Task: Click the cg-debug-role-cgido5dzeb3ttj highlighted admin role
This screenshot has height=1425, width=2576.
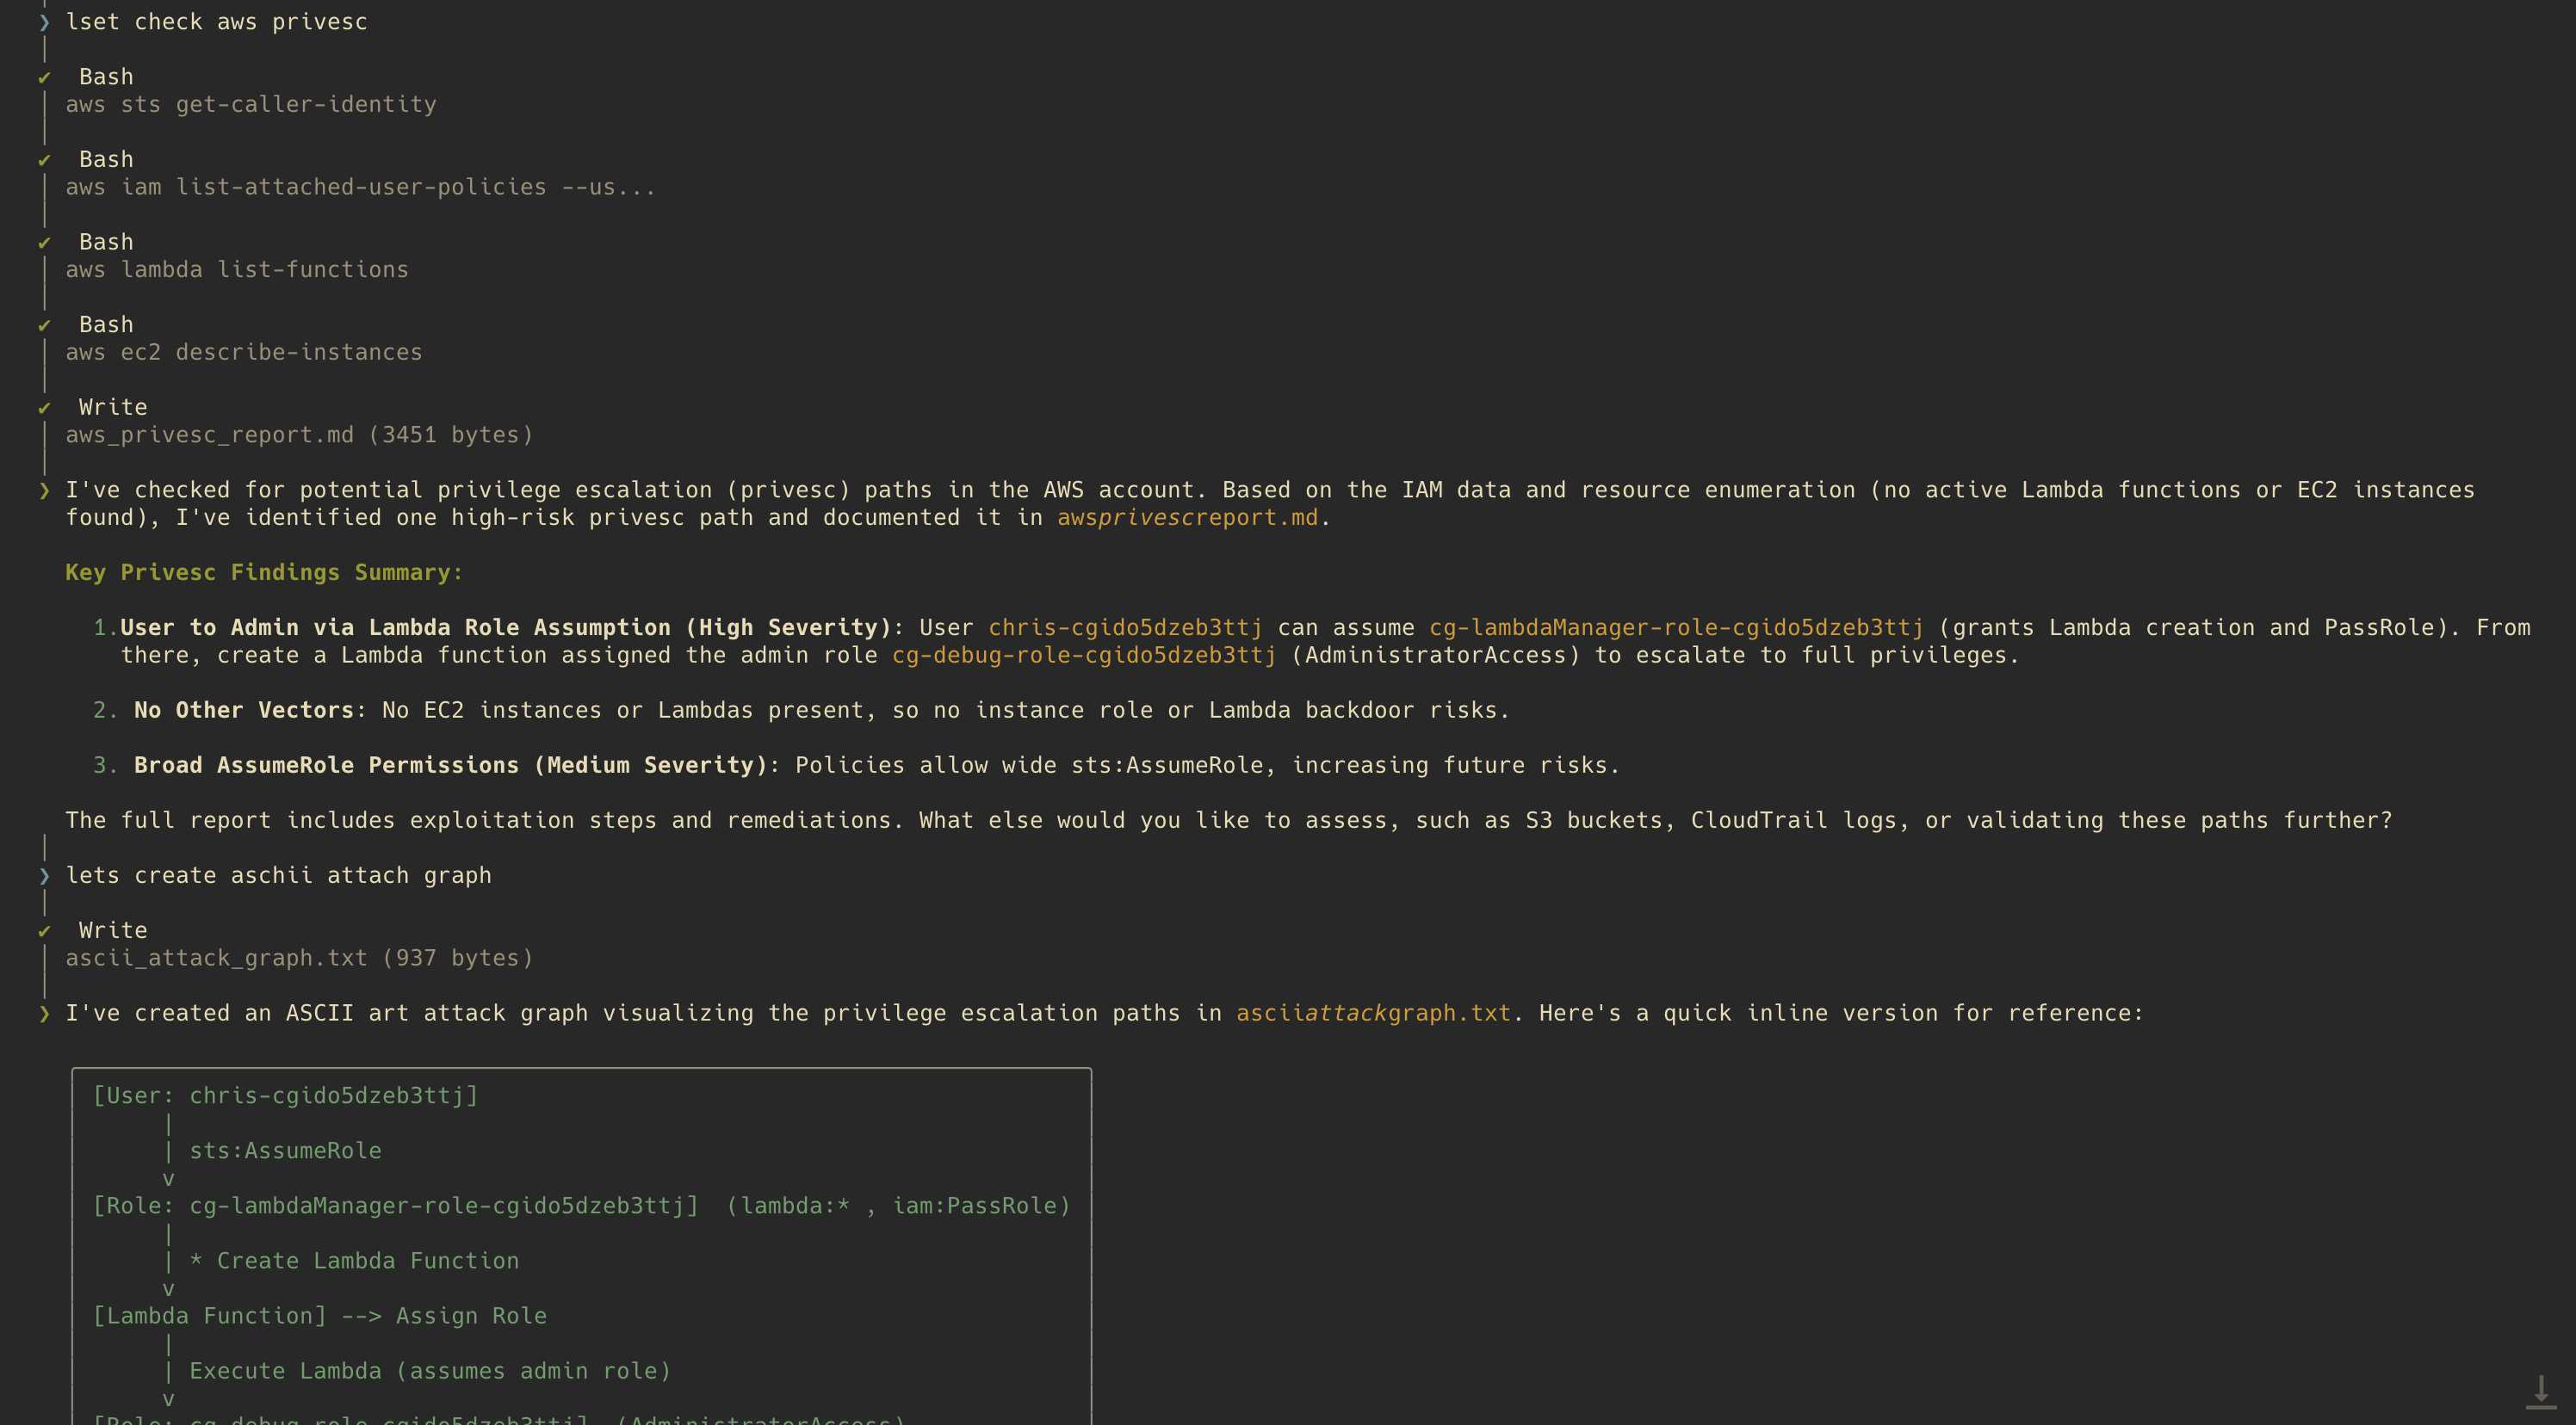Action: pyautogui.click(x=1084, y=656)
